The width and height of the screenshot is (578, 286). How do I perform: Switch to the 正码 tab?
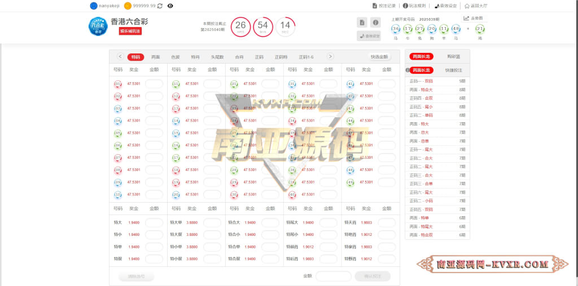point(259,57)
